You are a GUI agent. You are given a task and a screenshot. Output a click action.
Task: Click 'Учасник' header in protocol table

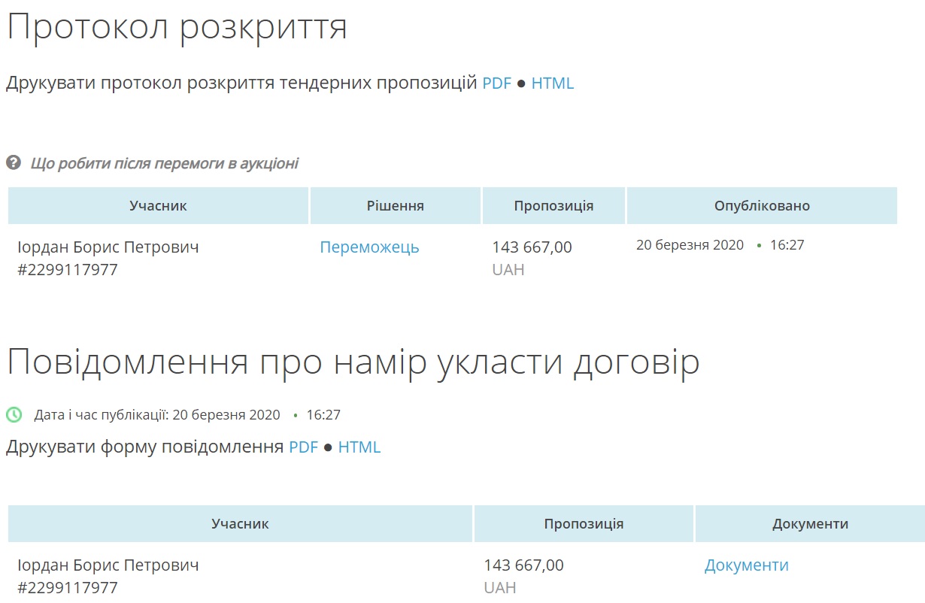point(158,206)
